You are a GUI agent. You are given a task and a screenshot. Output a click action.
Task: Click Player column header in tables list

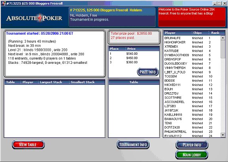click(x=29, y=82)
